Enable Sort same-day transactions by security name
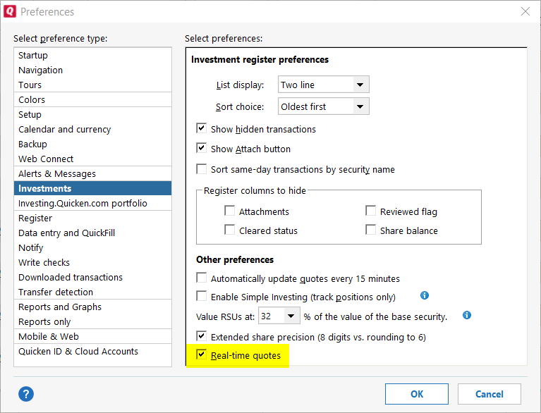541x413 pixels. tap(202, 169)
